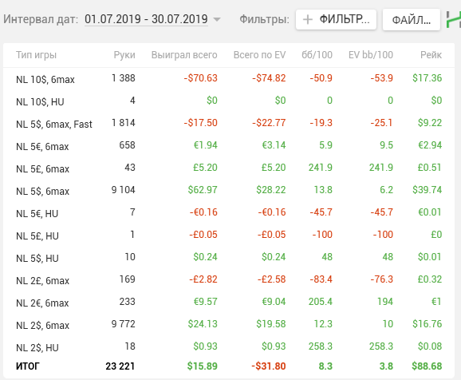Image resolution: width=461 pixels, height=380 pixels.
Task: Click the date range 01.07.2019 - 30.07.2019
Action: point(146,19)
